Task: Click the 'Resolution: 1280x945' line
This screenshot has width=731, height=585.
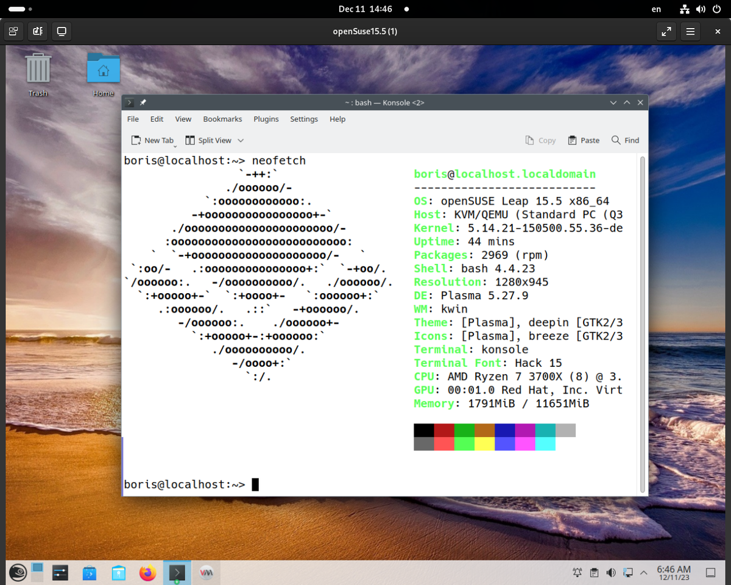Action: (481, 282)
